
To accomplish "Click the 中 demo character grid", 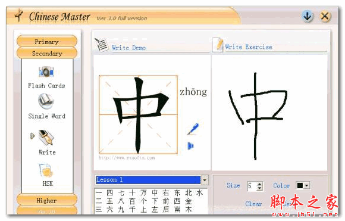I will pyautogui.click(x=138, y=114).
